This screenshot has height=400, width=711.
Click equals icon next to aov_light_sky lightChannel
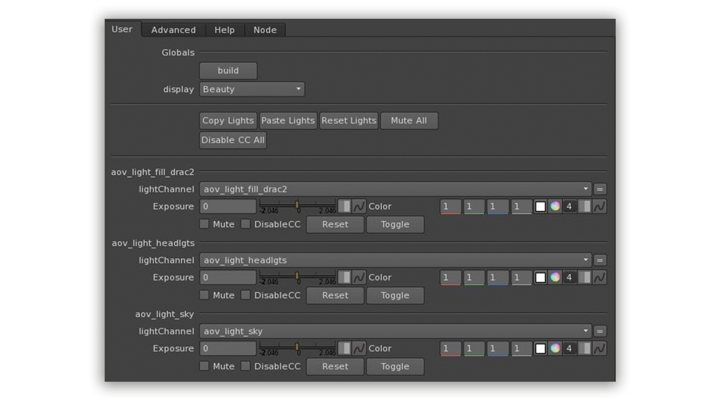pos(599,331)
